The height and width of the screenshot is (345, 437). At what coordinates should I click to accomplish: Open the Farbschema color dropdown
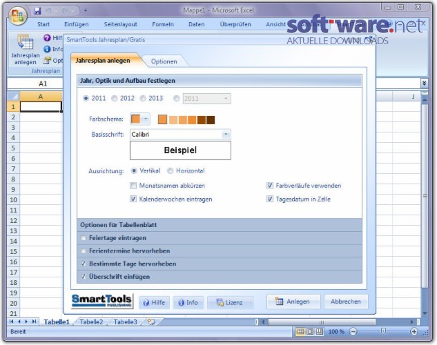pyautogui.click(x=146, y=119)
